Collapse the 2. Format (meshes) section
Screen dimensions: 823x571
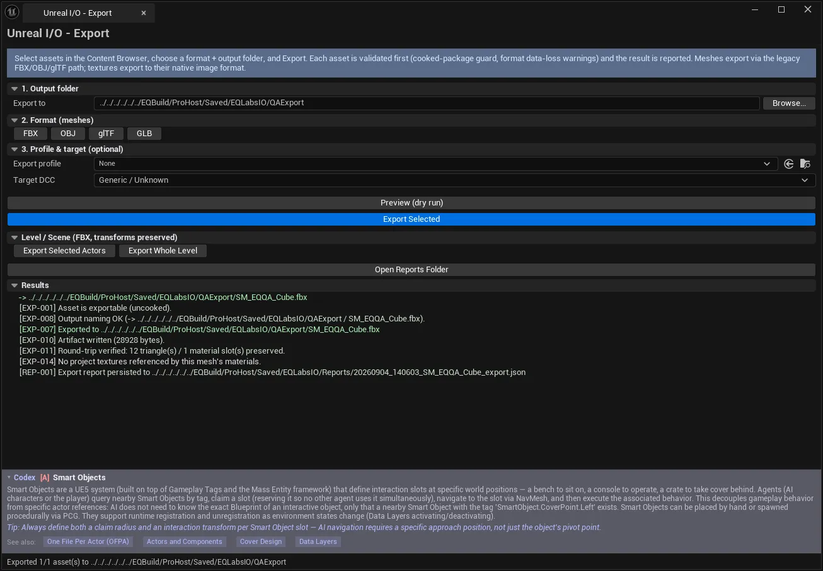click(14, 120)
